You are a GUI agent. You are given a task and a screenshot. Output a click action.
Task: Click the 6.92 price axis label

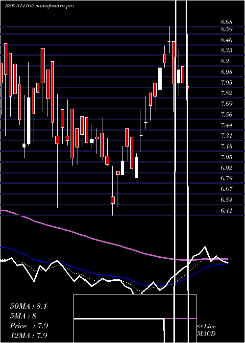tap(226, 168)
